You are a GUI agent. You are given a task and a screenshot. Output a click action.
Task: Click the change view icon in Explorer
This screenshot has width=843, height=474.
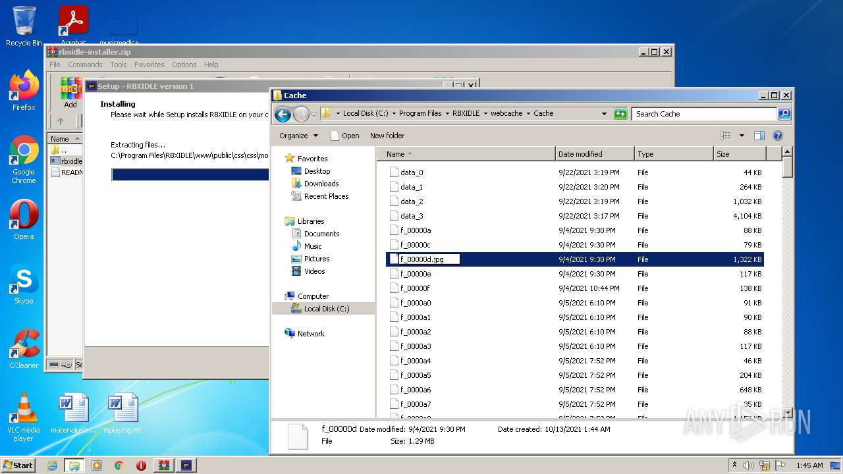(x=726, y=136)
